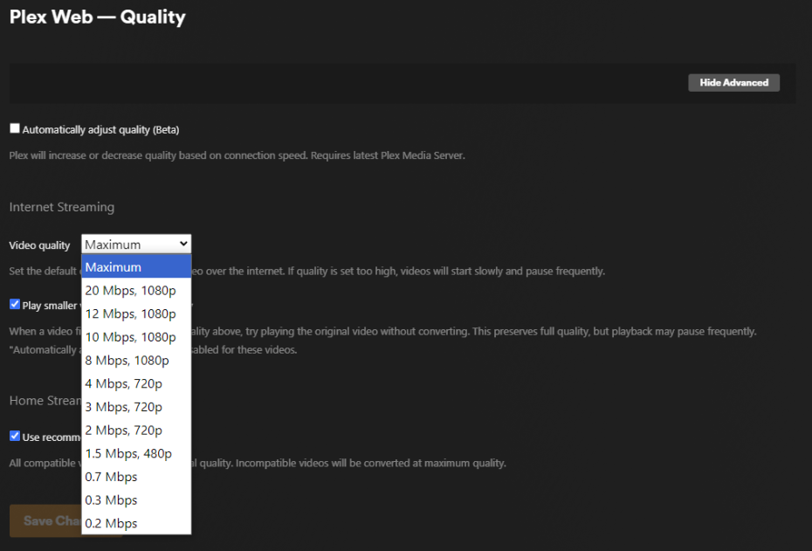
Task: Choose the lowest 0.2 Mbps option
Action: pos(135,523)
